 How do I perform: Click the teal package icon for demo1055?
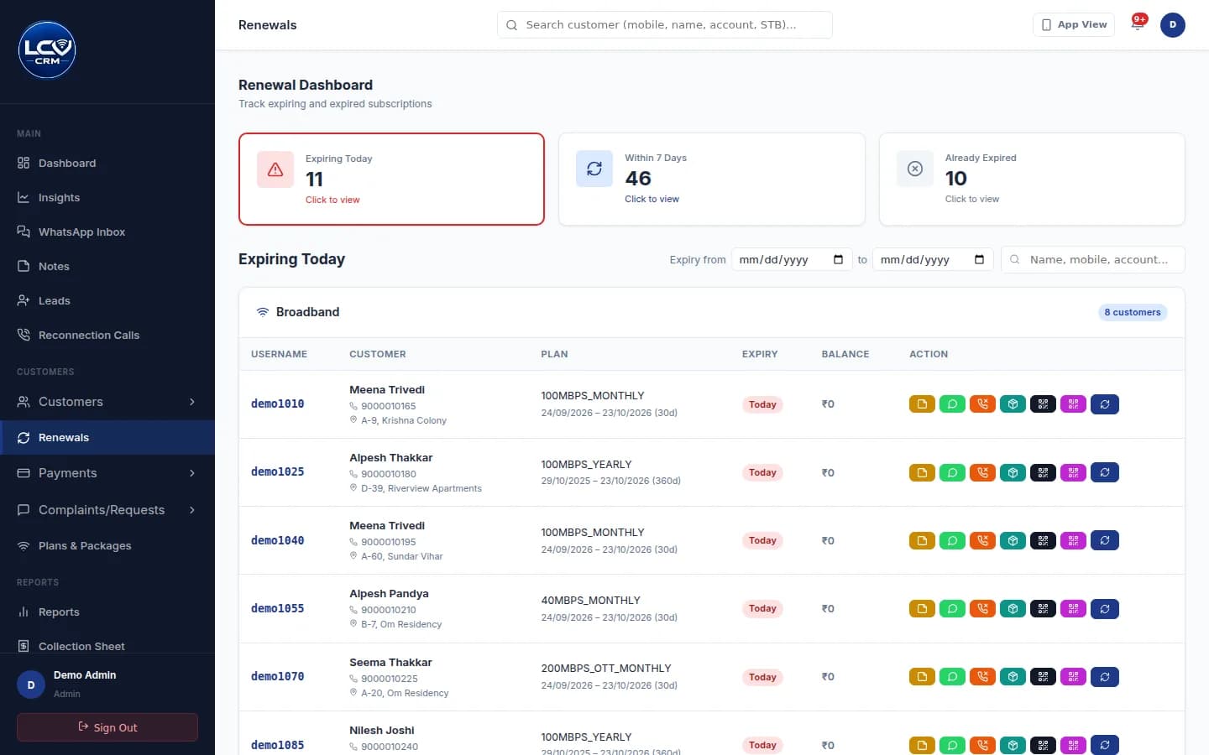[1013, 608]
